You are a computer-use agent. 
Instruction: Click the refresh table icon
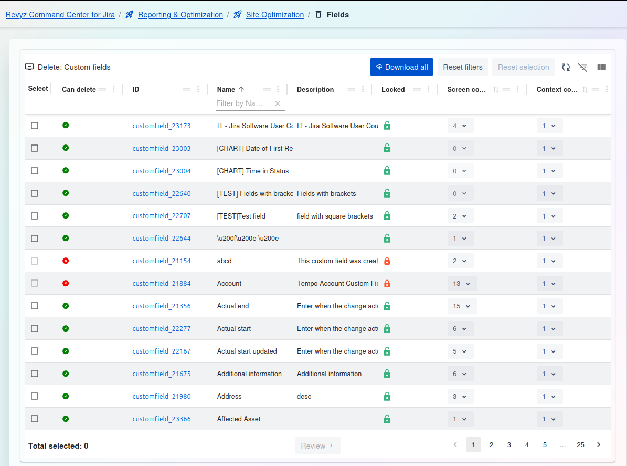coord(566,67)
